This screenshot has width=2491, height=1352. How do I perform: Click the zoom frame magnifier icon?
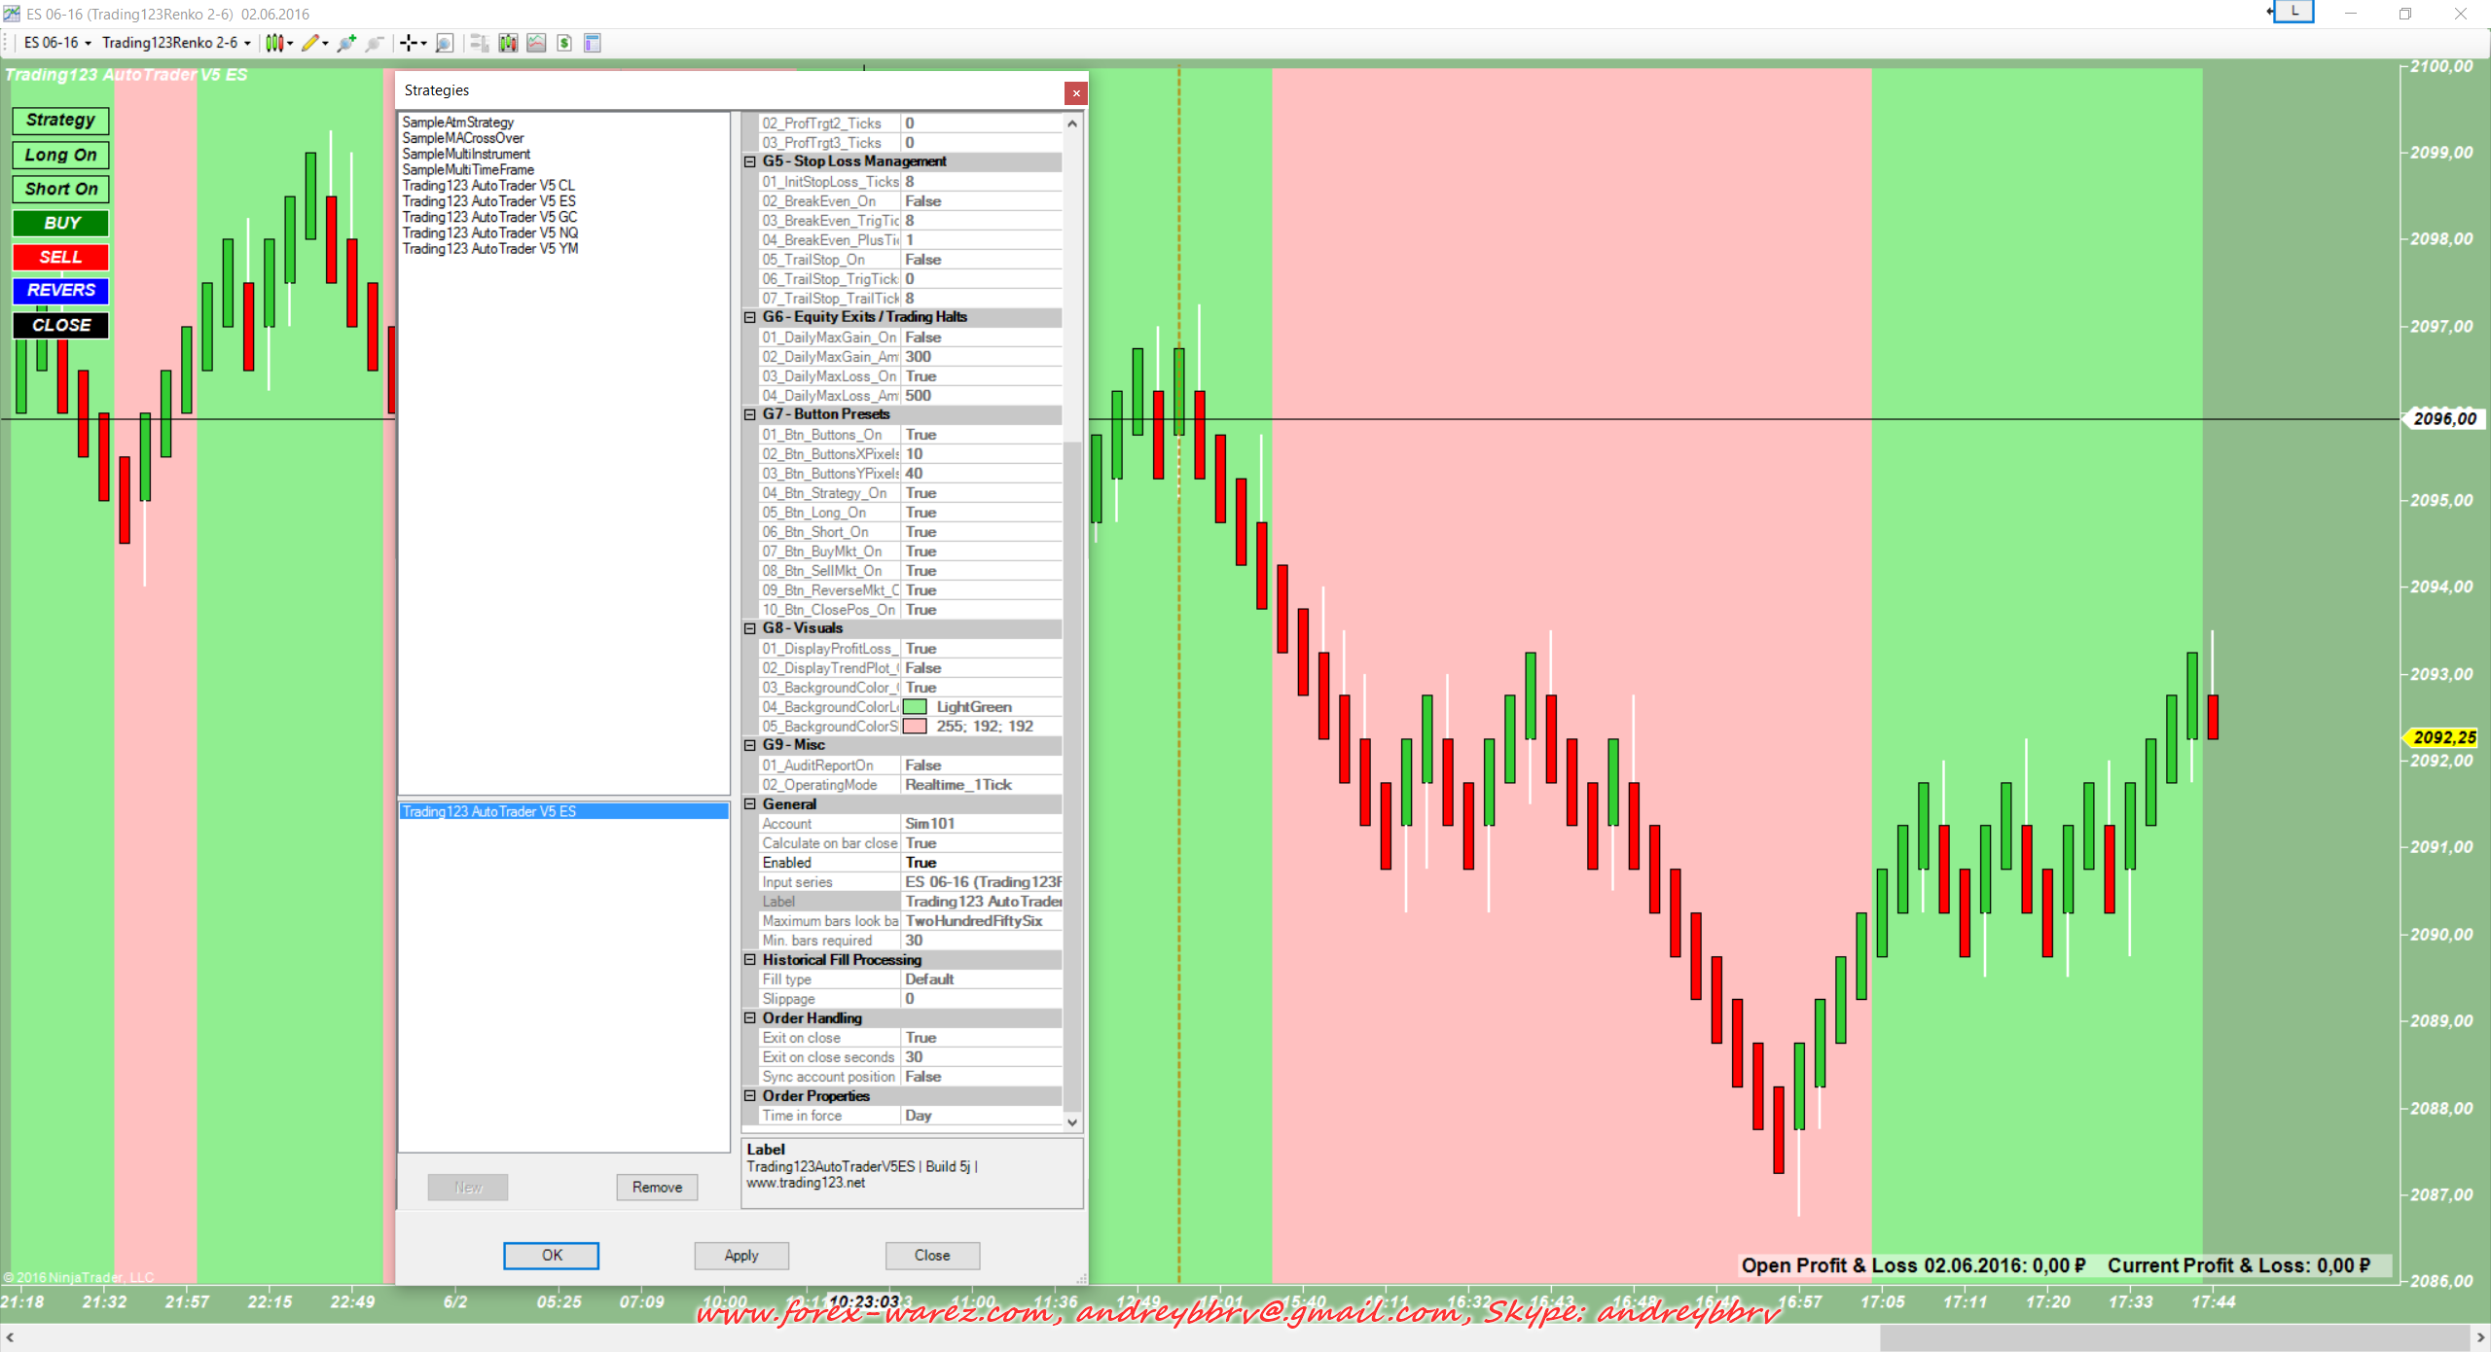coord(445,43)
